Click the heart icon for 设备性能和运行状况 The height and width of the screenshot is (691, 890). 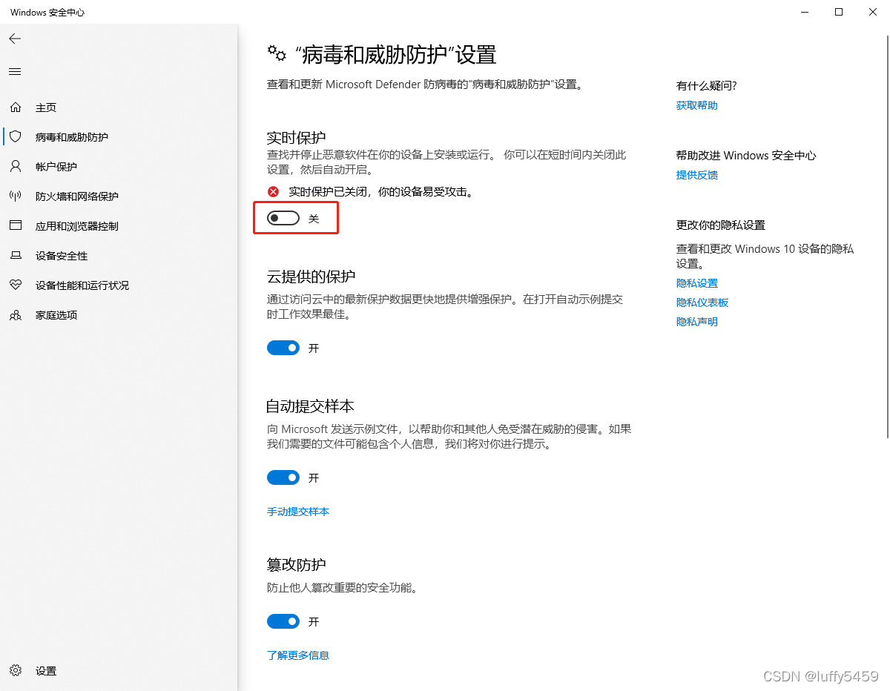16,285
